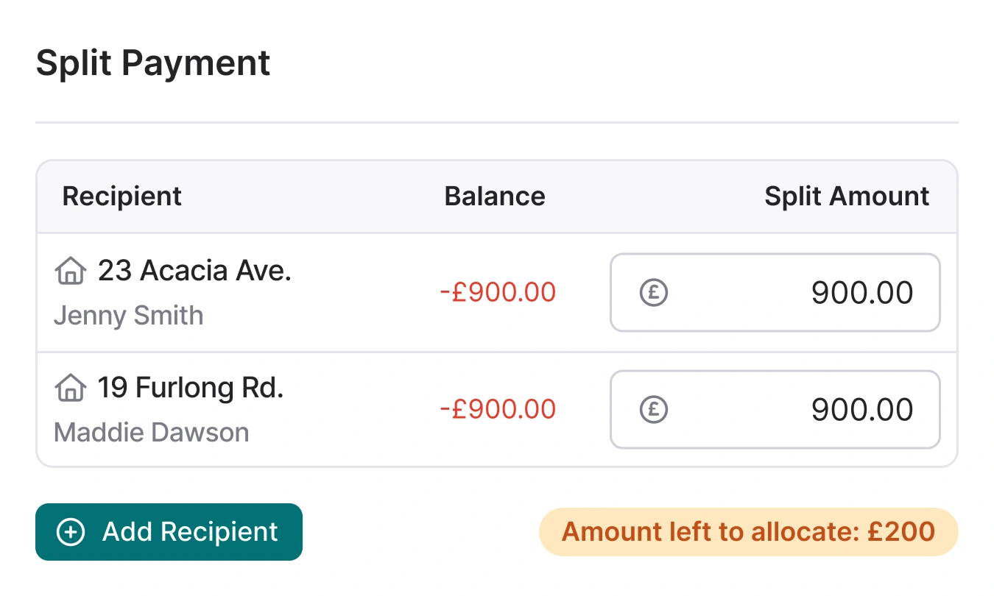Viewport: 994px width, 596px height.
Task: Click the Recipient column header
Action: pyautogui.click(x=121, y=196)
